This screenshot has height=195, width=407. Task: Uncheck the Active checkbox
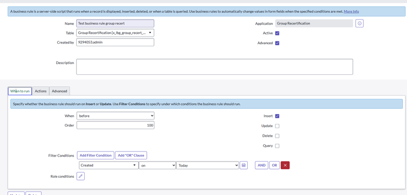click(277, 33)
